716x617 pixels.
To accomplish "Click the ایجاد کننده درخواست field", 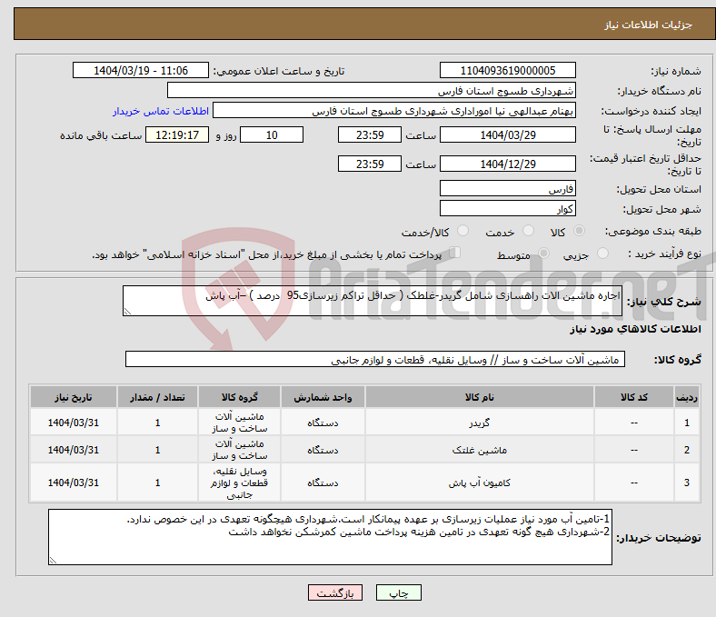I will point(394,111).
